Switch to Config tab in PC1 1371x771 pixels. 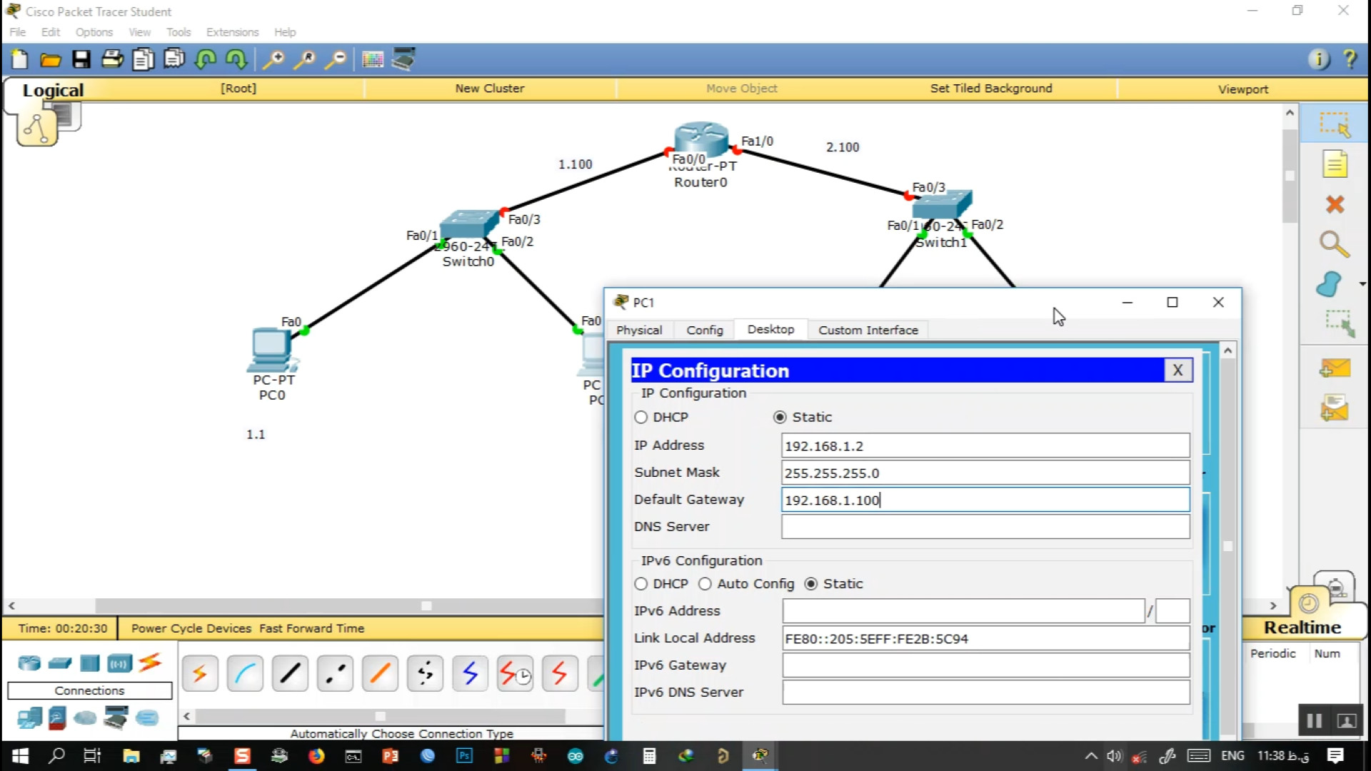(705, 330)
